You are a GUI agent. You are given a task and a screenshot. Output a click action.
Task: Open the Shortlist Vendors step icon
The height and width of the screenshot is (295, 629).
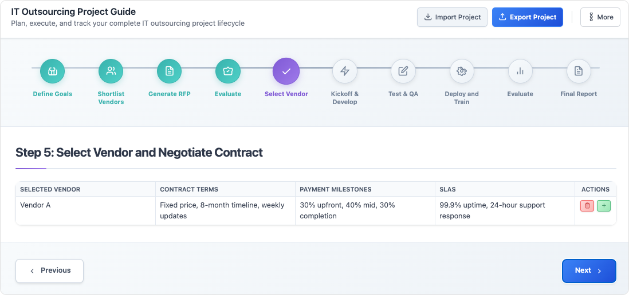click(111, 71)
